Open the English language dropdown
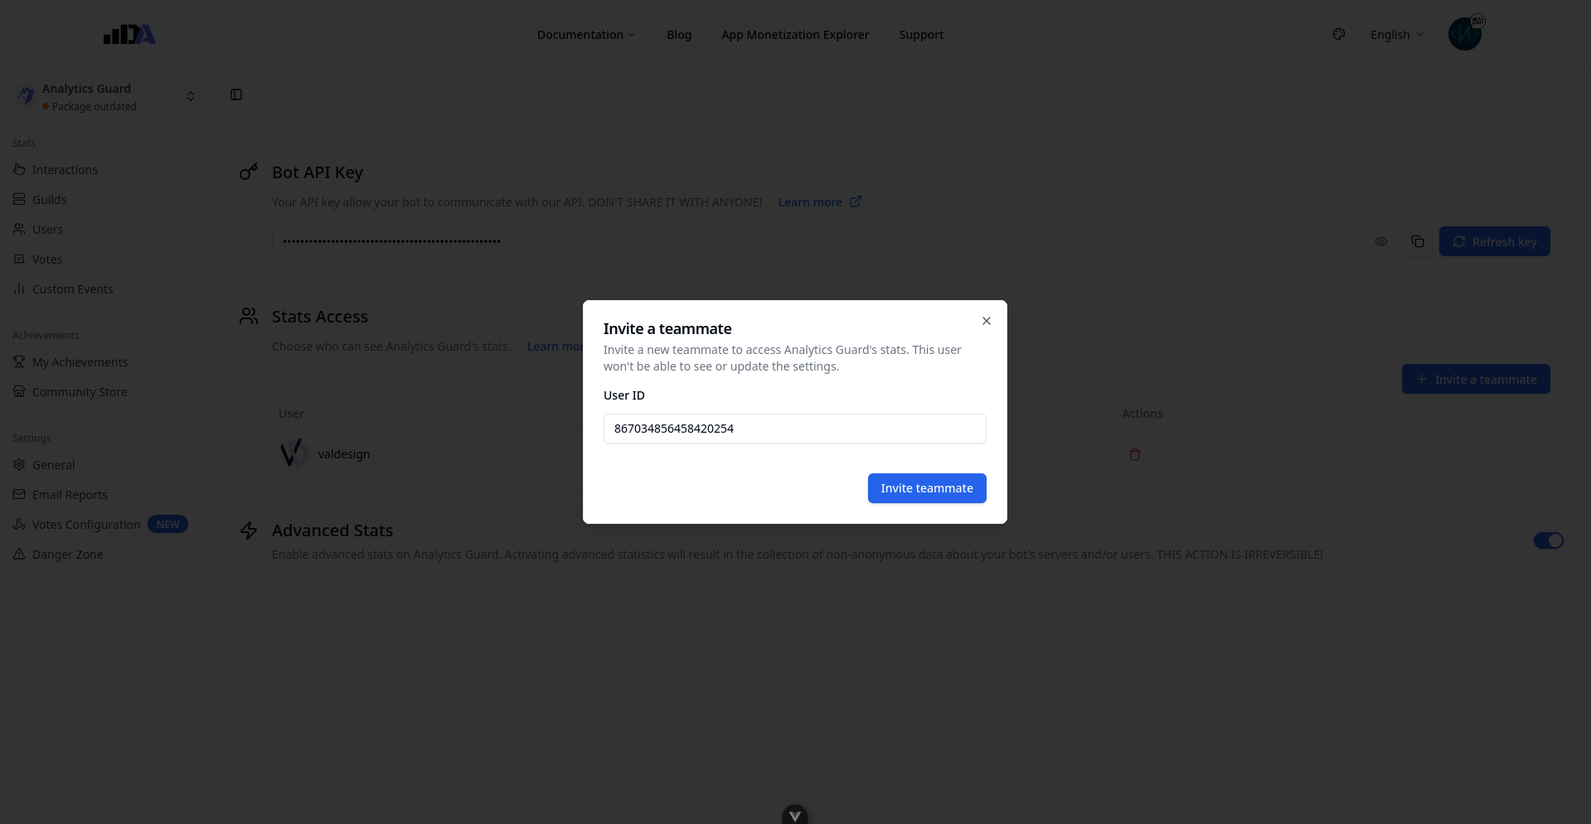Image resolution: width=1591 pixels, height=824 pixels. (x=1397, y=35)
